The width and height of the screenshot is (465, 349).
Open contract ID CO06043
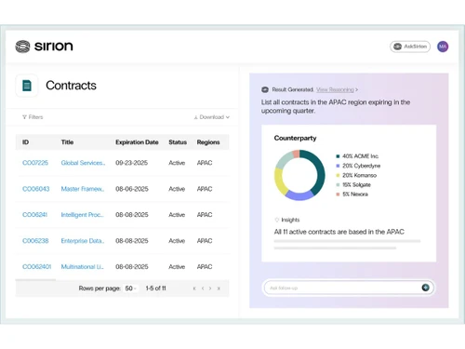[35, 189]
